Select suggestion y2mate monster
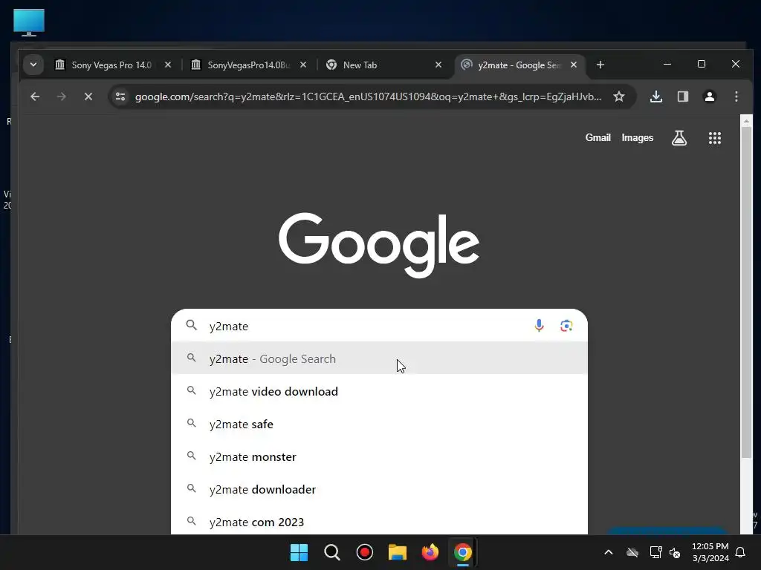The image size is (761, 570). (x=379, y=456)
